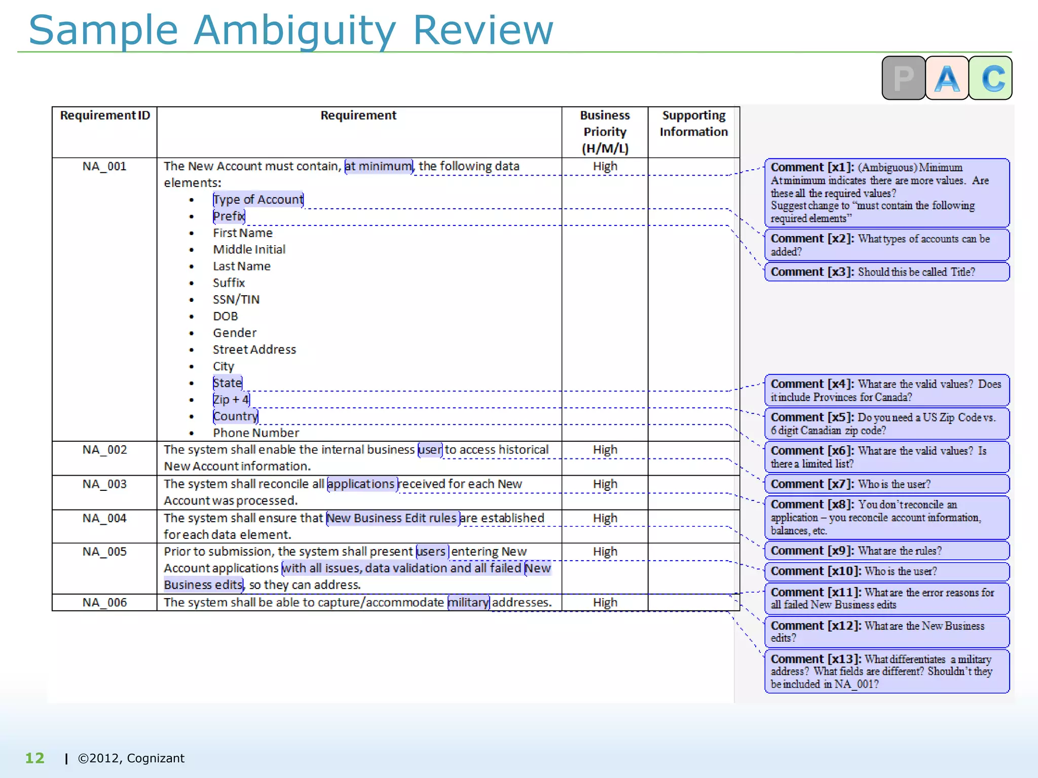Select Comment [x12] about New Business edits

887,632
